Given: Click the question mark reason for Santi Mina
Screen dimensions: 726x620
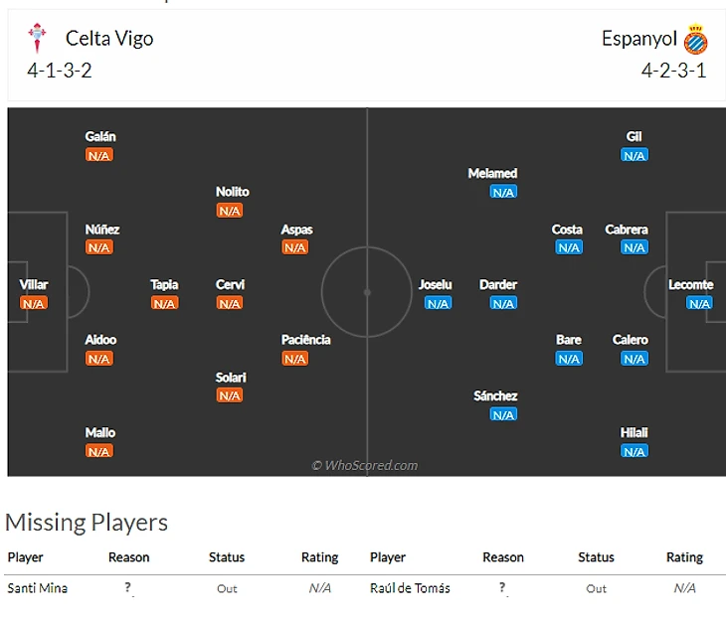Looking at the screenshot, I should click(x=128, y=588).
